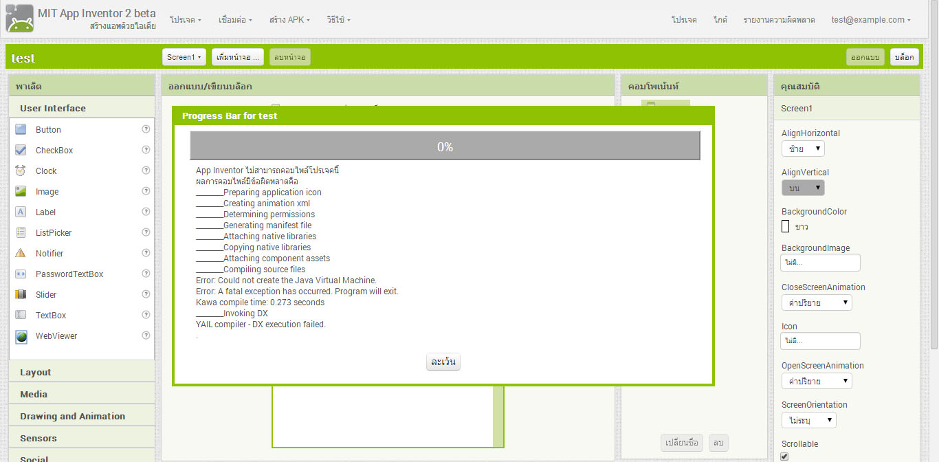Select the Button component icon
939x462 pixels.
click(21, 129)
